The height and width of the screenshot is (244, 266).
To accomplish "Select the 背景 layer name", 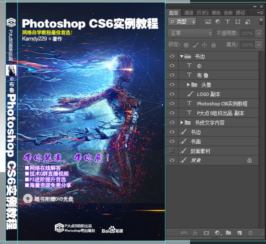I will [x=196, y=160].
